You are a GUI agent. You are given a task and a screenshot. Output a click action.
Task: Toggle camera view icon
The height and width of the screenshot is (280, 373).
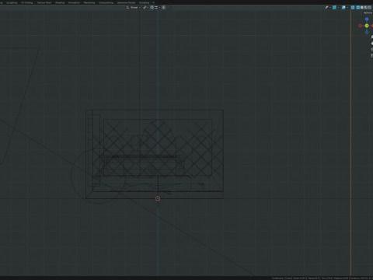pos(372,49)
